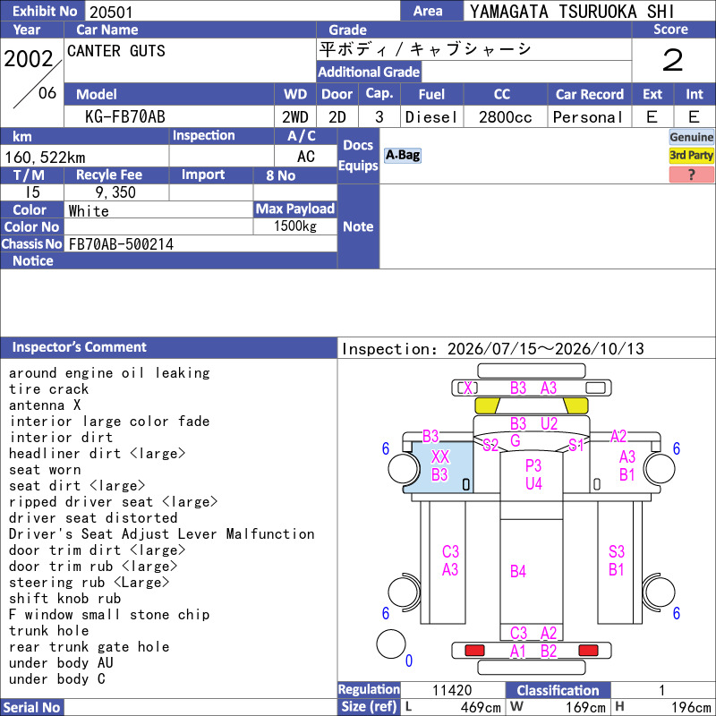Image resolution: width=716 pixels, height=716 pixels.
Task: Click the right red tail light
Action: (x=588, y=651)
